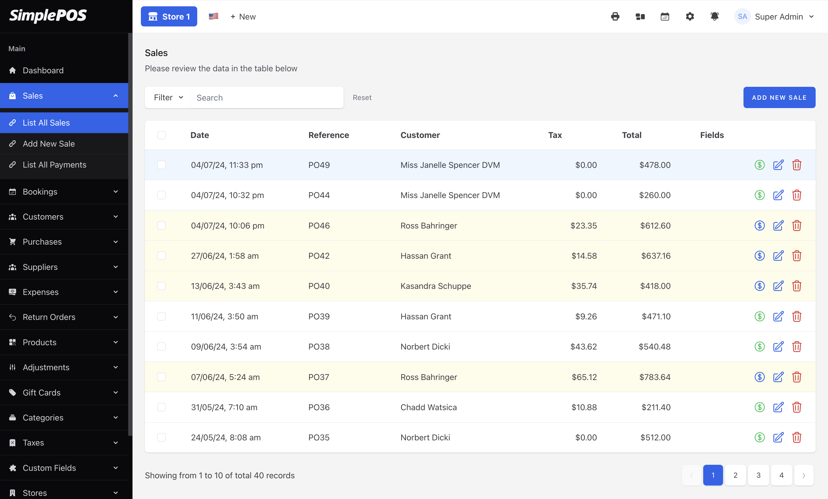
Task: Click the ADD NEW SALE button
Action: pyautogui.click(x=779, y=97)
